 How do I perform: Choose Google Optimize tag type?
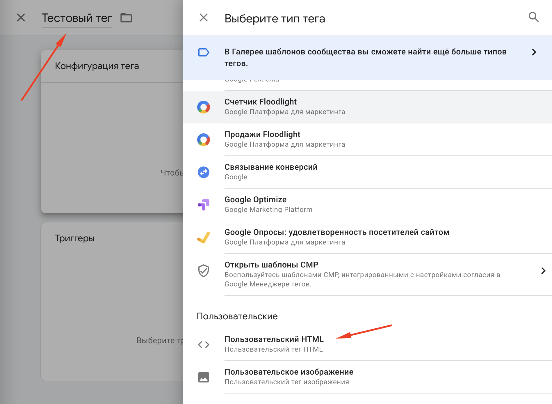367,205
